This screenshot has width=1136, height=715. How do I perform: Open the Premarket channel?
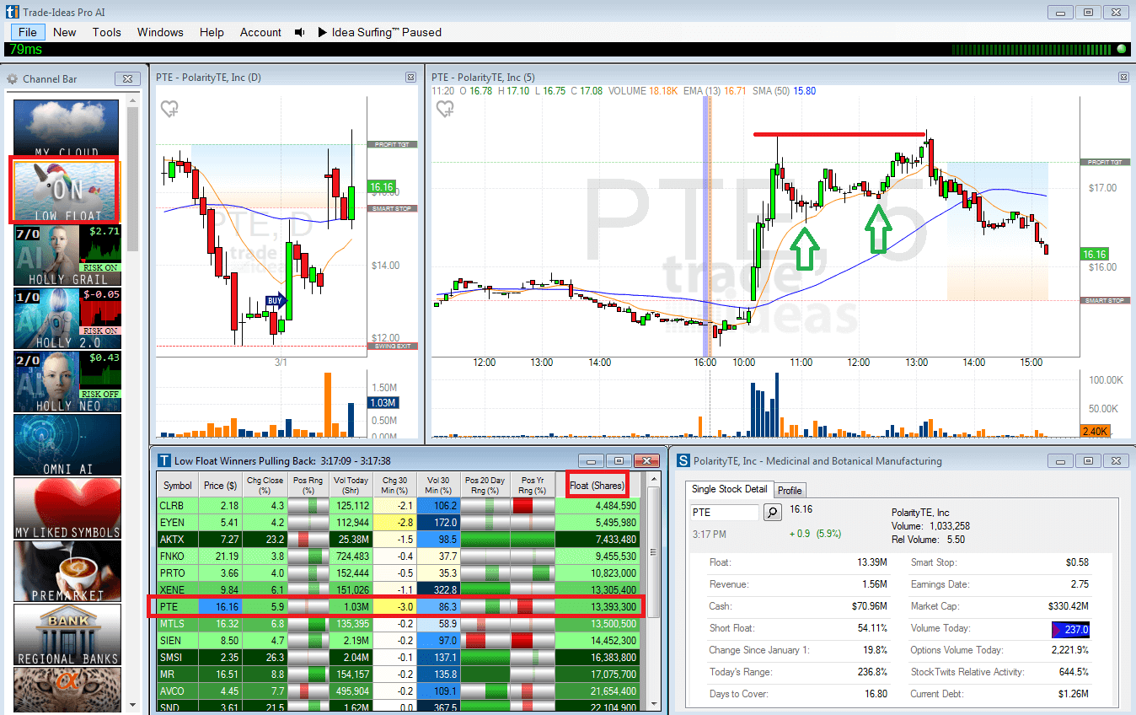pyautogui.click(x=67, y=571)
